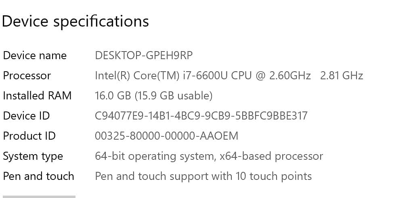Click the Device name label
Viewport: 417px width, 198px height.
tap(35, 56)
